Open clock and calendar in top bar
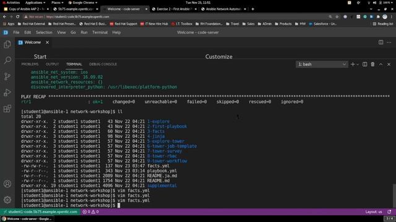396x222 pixels. 198,2
